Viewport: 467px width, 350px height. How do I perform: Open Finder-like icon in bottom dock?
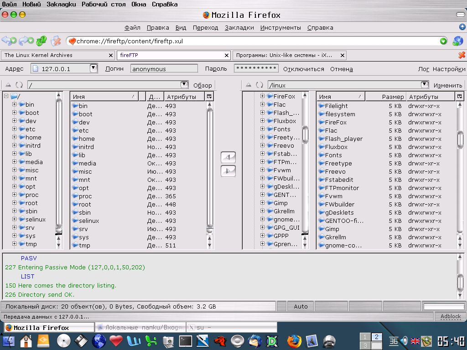click(8, 341)
